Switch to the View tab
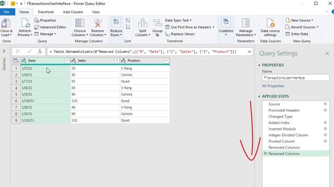Viewport: 334px width, 187px height. point(96,12)
